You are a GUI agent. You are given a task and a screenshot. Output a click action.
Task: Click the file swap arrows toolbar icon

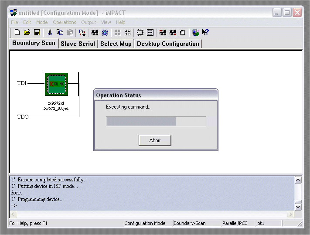(x=82, y=33)
